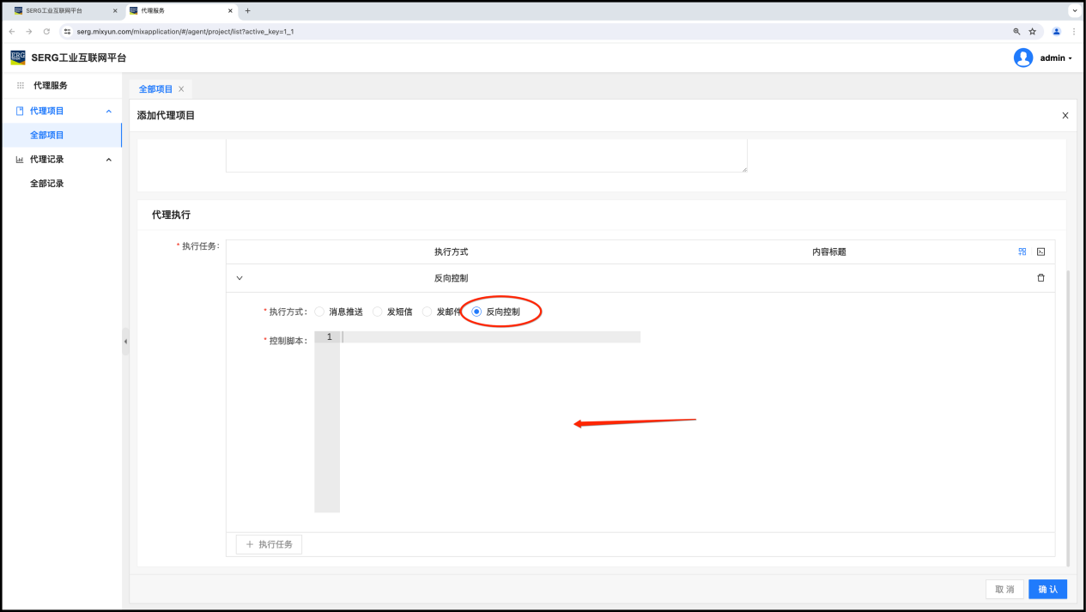Close the 添加代理项目 dialog with X icon
The height and width of the screenshot is (612, 1086).
(1065, 115)
